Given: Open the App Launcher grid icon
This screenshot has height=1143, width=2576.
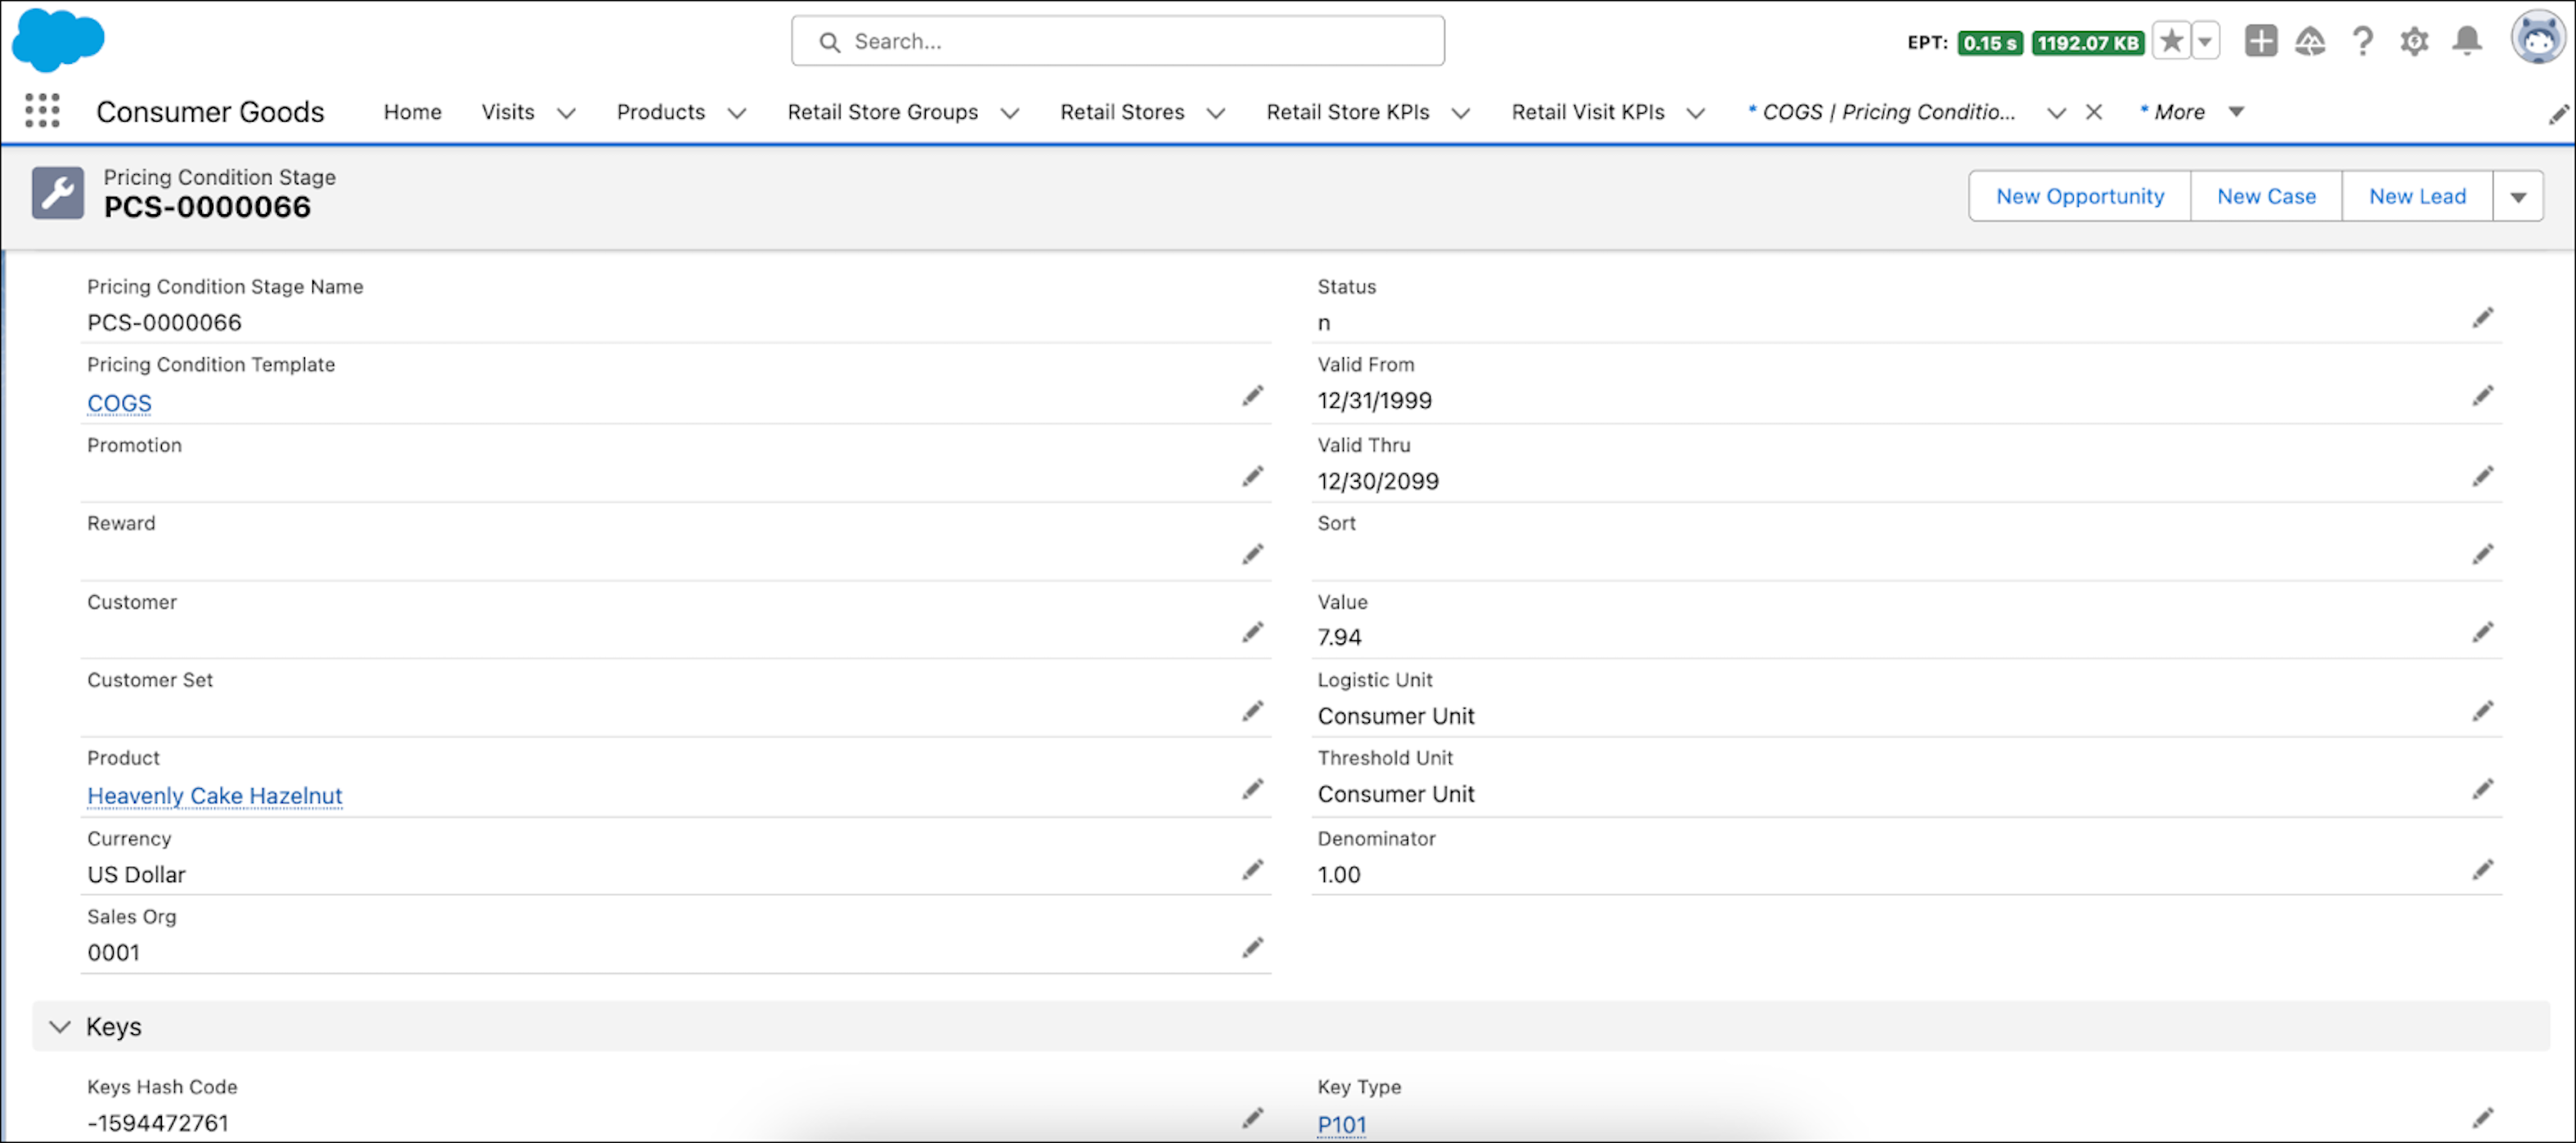Looking at the screenshot, I should pos(42,110).
